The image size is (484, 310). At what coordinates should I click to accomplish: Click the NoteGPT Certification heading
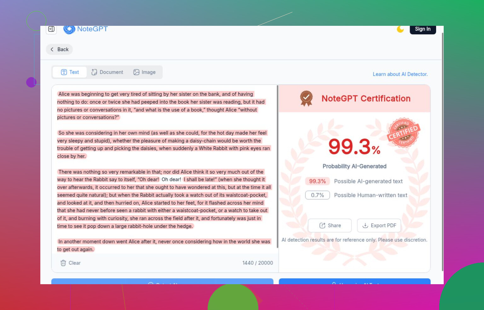(366, 99)
